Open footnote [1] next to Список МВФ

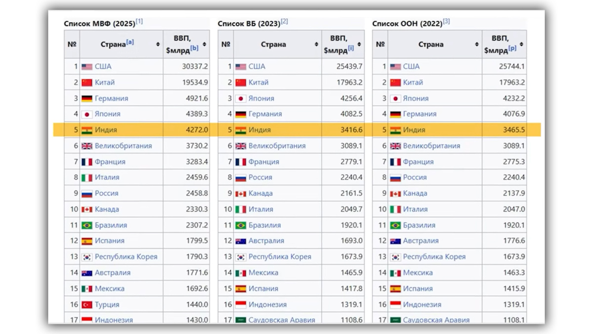(x=139, y=21)
